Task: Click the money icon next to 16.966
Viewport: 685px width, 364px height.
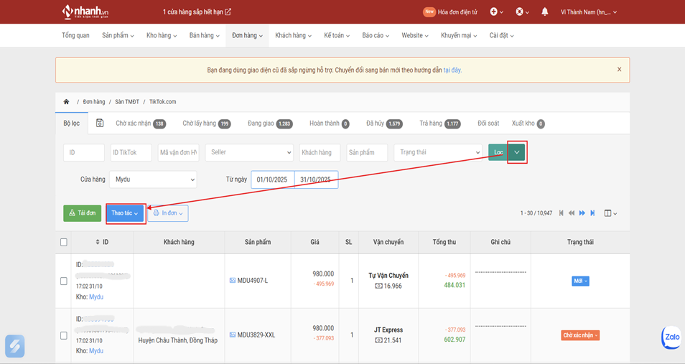Action: coord(378,286)
